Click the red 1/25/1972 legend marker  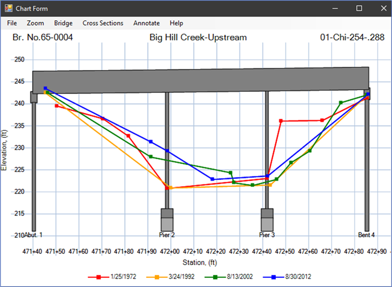coord(99,277)
